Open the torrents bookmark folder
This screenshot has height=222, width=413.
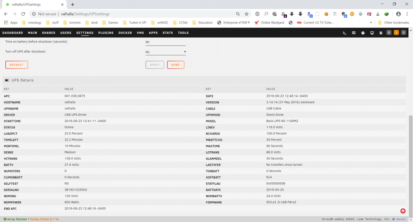click(x=72, y=23)
